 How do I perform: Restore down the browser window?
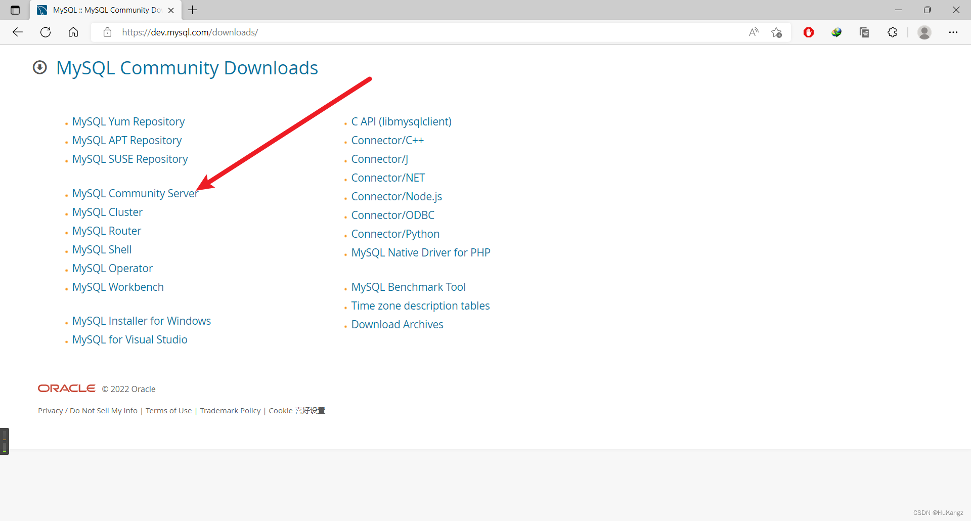(927, 10)
